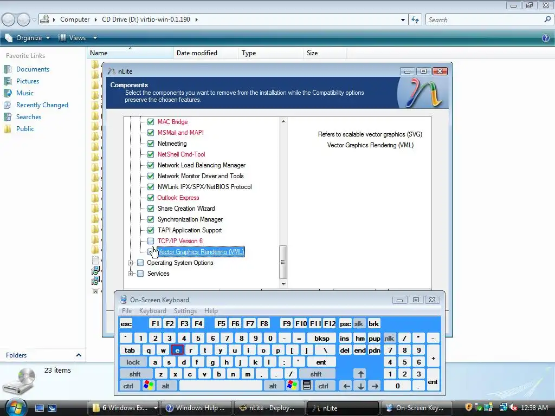This screenshot has width=555, height=416.
Task: Click the application menu key on keyboard
Action: coord(307,386)
